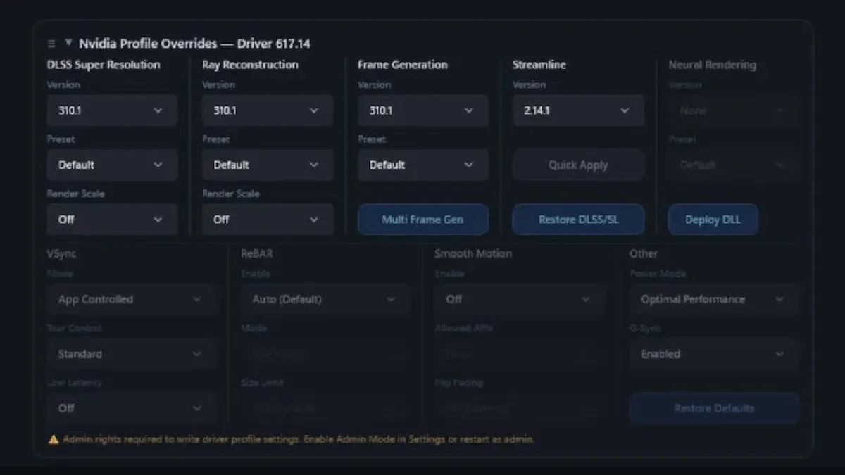Click the ReBAR heading
Image resolution: width=845 pixels, height=475 pixels.
pos(256,253)
